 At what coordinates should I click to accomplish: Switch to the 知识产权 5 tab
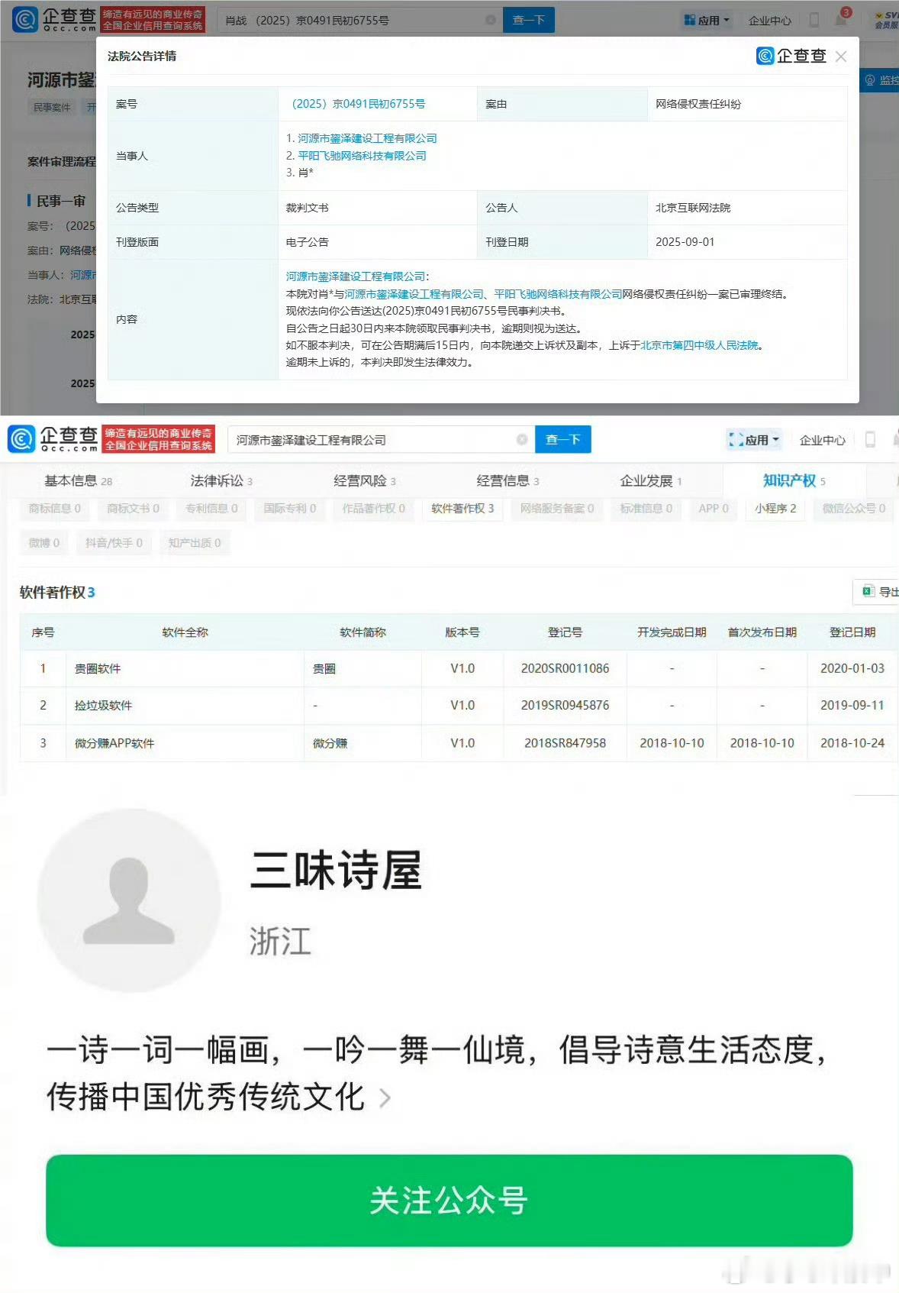pos(794,480)
